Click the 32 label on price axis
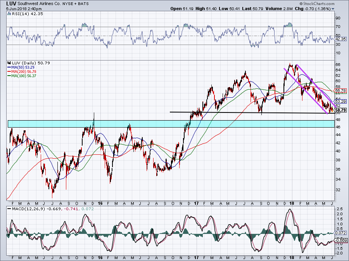349x261 pixels. pos(338,190)
